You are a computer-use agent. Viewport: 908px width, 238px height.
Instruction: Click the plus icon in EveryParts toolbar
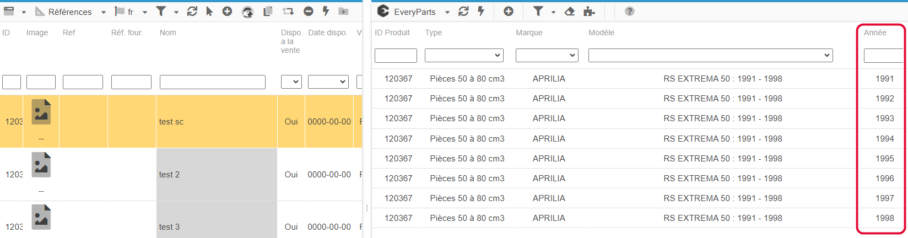[x=509, y=12]
